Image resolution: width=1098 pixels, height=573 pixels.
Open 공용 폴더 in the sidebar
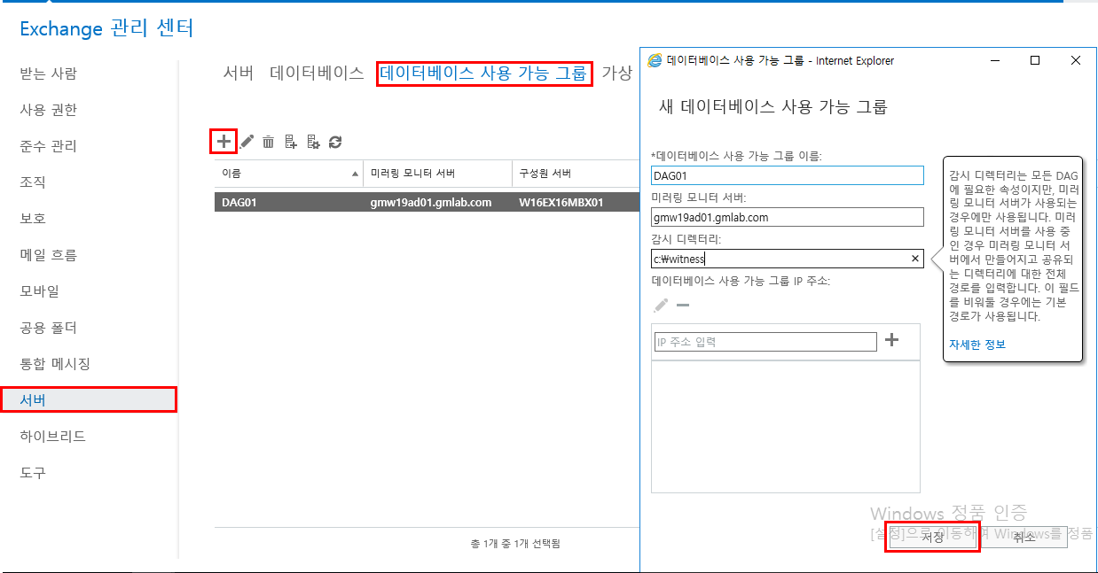pos(48,328)
